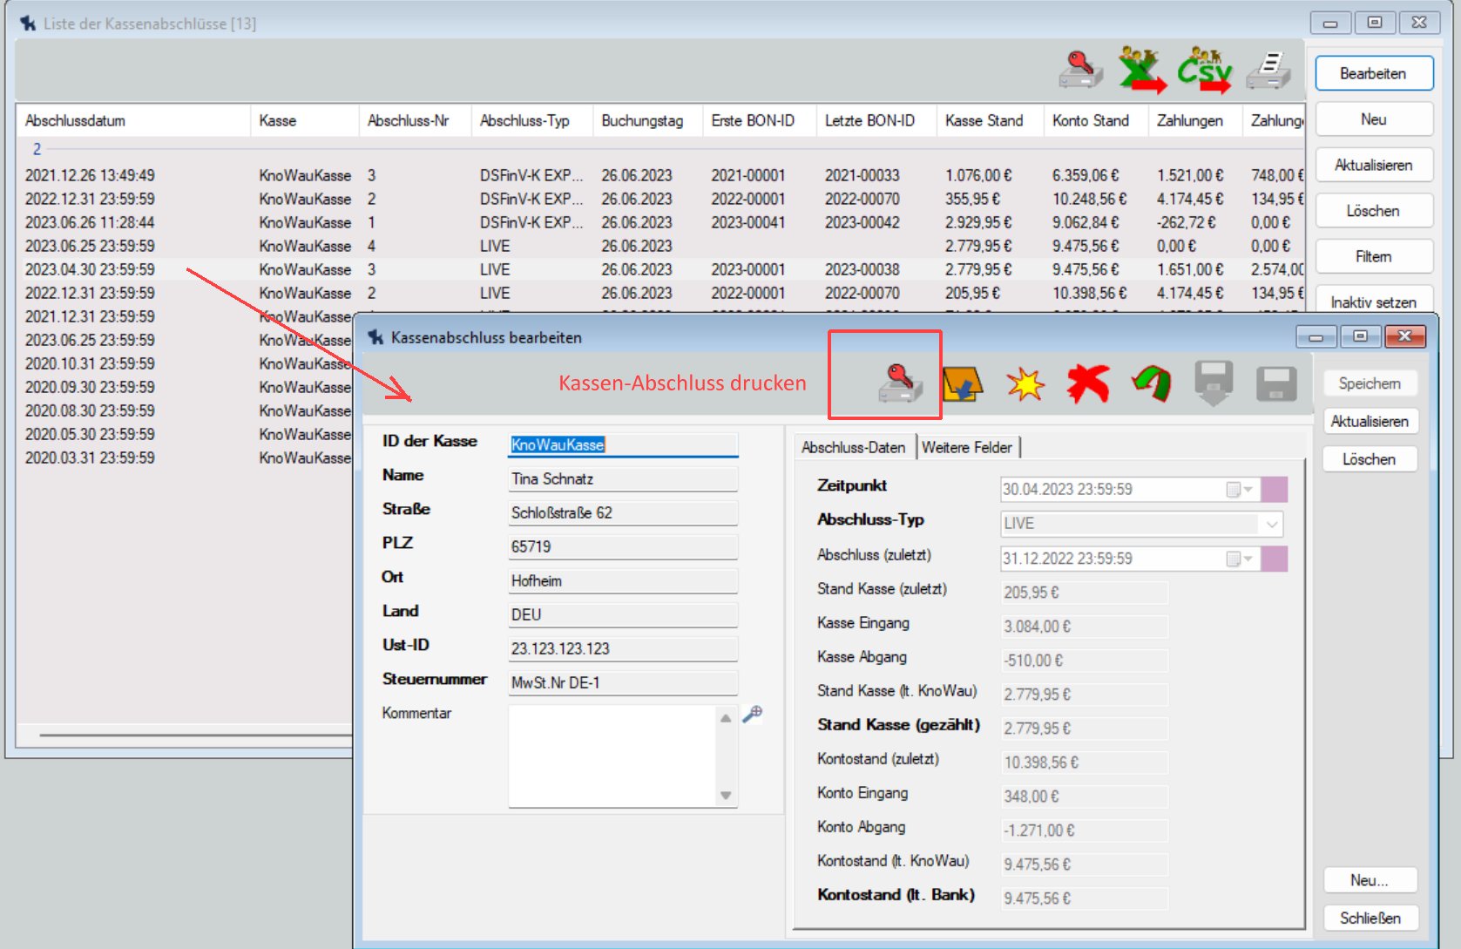1461x949 pixels.
Task: Expand the Abschluss-Typ dropdown showing LIVE
Action: click(1271, 524)
